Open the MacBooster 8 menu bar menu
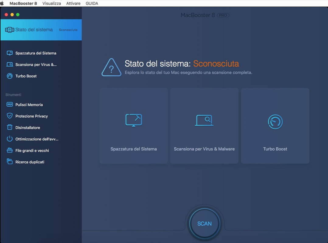This screenshot has height=243, width=328. [x=23, y=3]
